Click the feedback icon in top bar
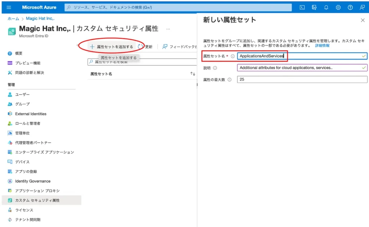The image size is (369, 227). 362,7
